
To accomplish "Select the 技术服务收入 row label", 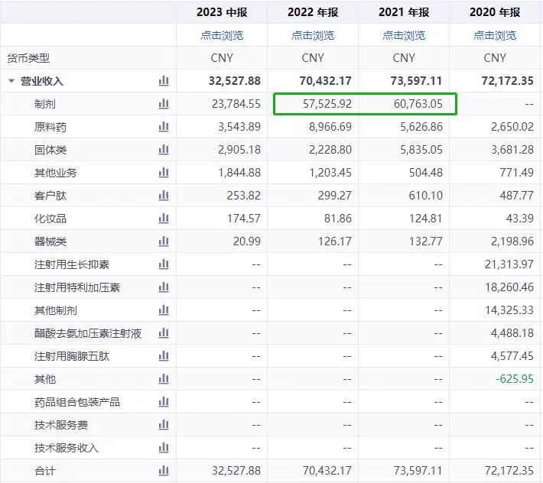I will coord(67,448).
